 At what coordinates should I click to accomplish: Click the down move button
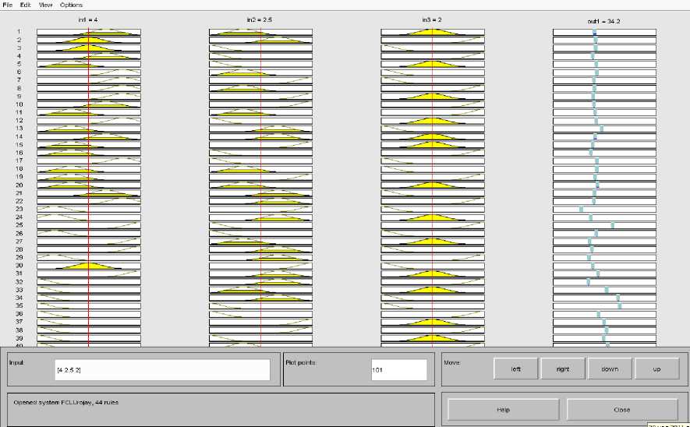pos(610,369)
